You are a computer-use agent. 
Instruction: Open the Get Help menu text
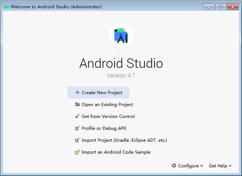point(218,166)
